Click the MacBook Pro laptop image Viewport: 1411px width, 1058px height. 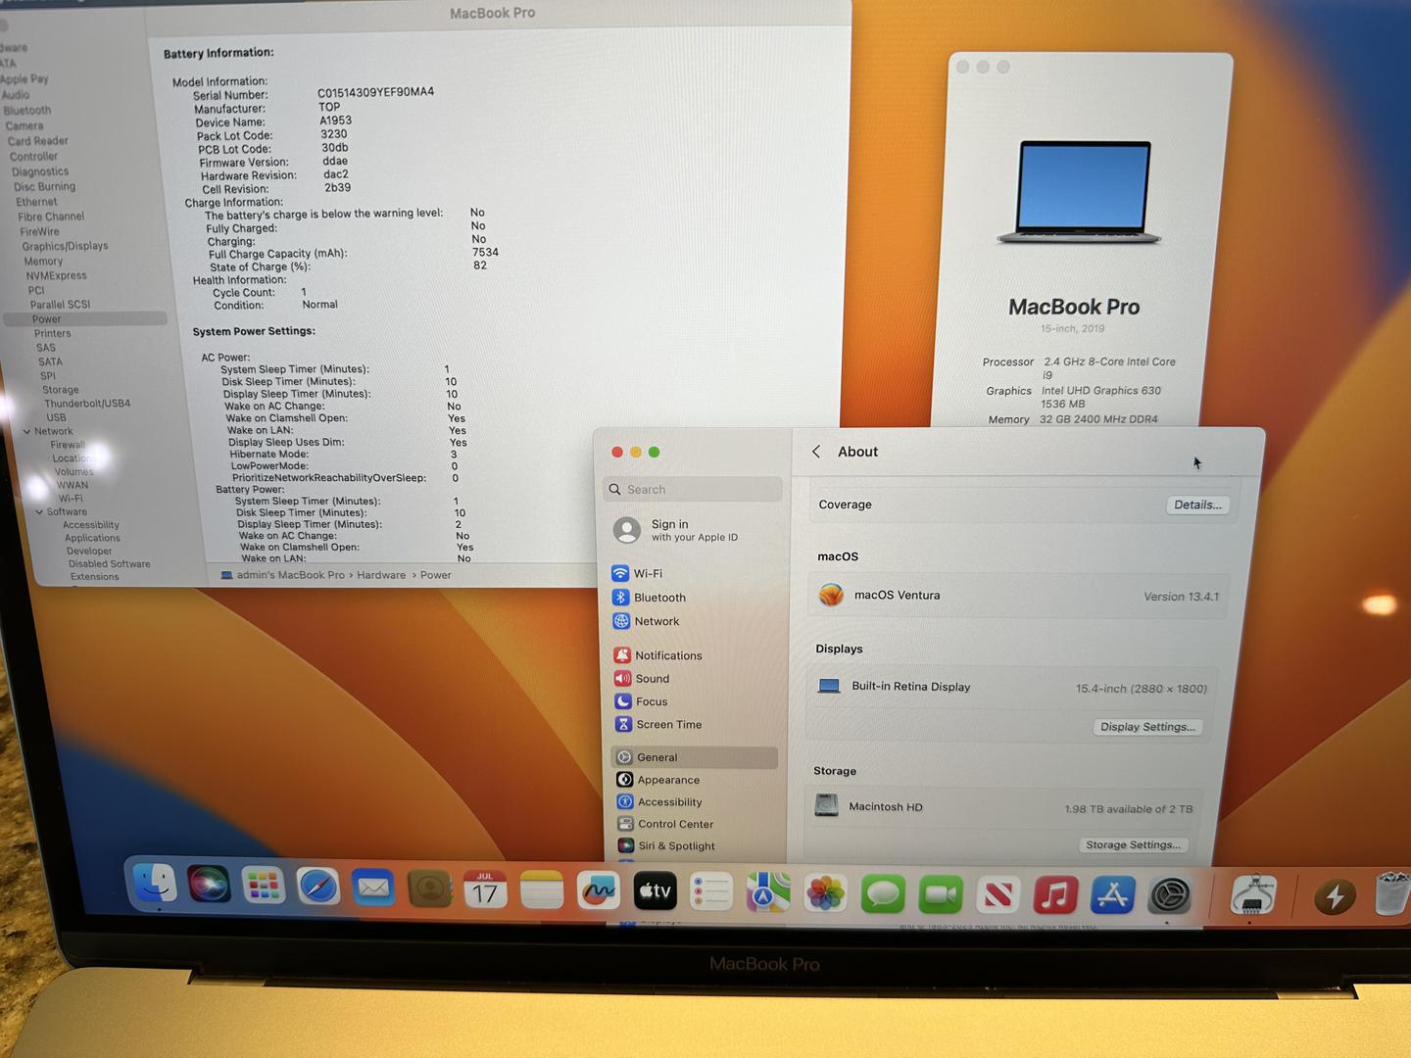tap(1080, 193)
